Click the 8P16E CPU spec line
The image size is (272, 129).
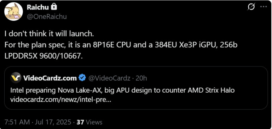coord(121,45)
